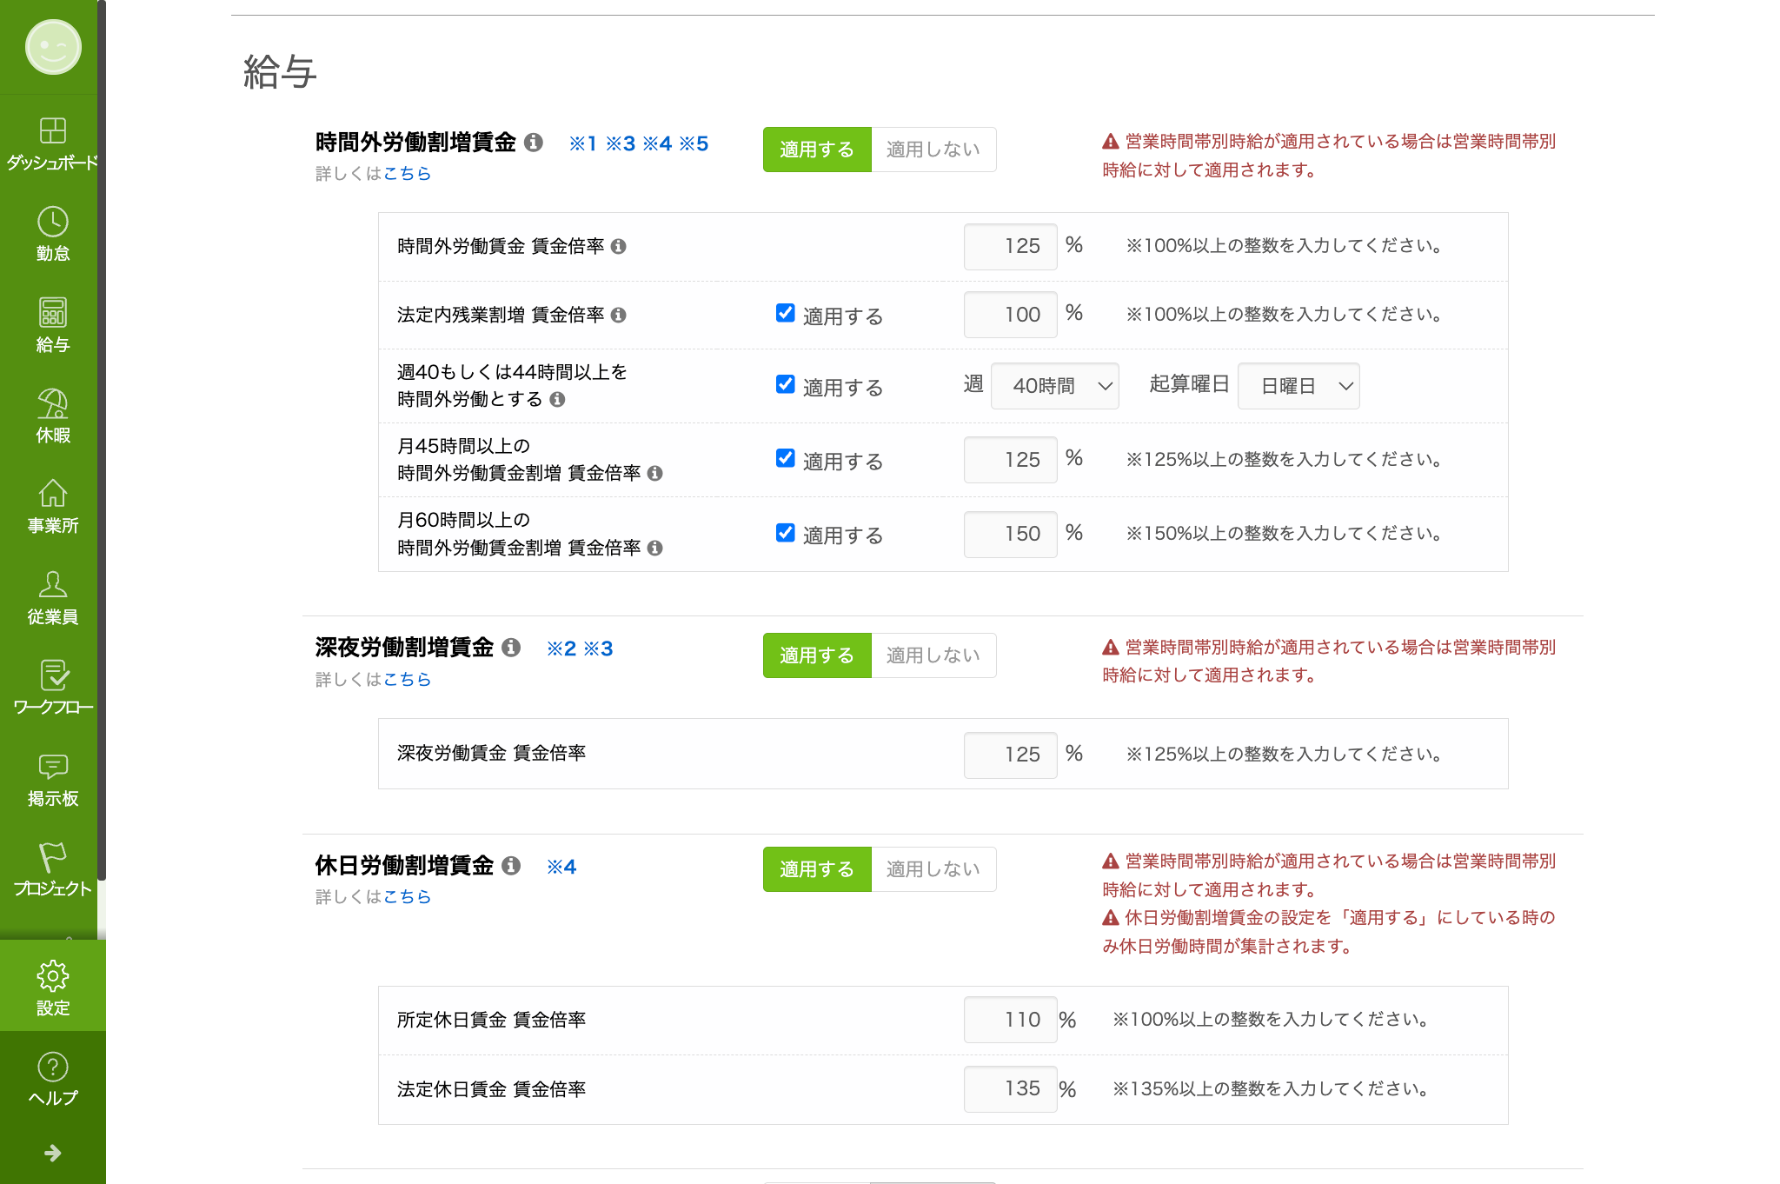This screenshot has width=1780, height=1184.
Task: Click ※2 note link beside 深夜労働割増賃金
Action: tap(561, 649)
